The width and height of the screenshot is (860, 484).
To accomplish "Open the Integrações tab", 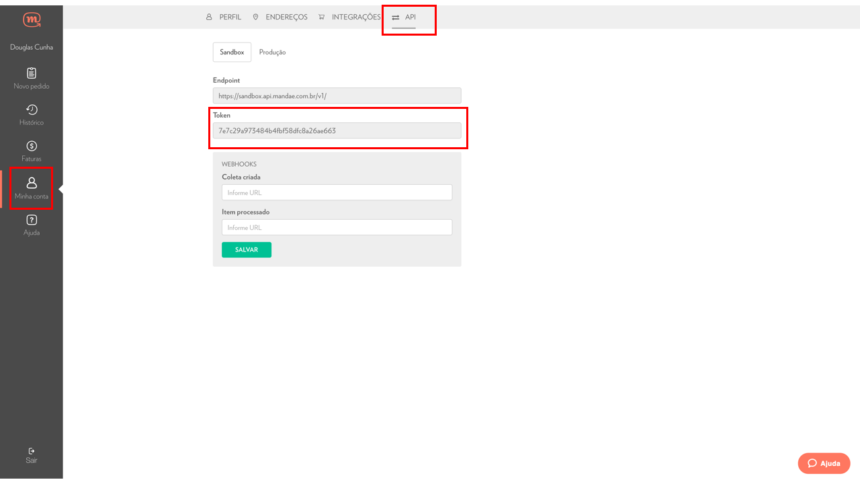I will (349, 17).
